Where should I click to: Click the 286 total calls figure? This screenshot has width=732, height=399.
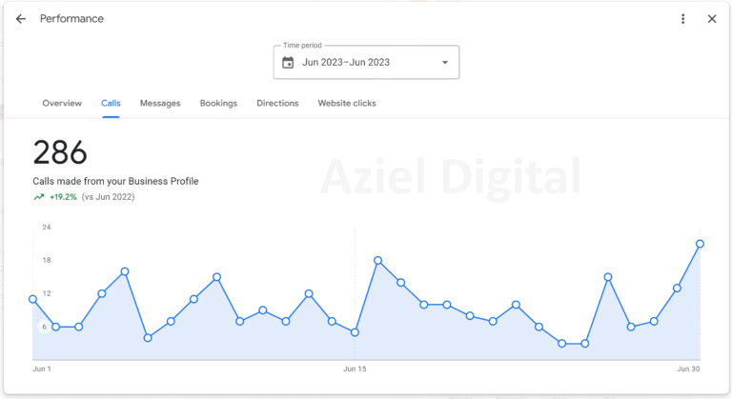[x=60, y=152]
